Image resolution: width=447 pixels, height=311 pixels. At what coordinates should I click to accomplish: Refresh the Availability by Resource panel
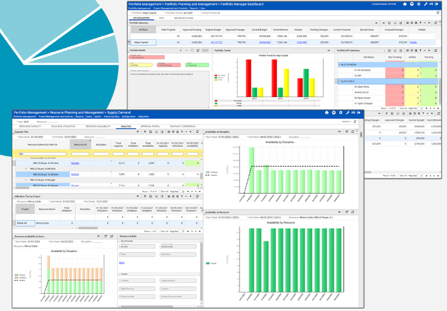pyautogui.click(x=353, y=212)
